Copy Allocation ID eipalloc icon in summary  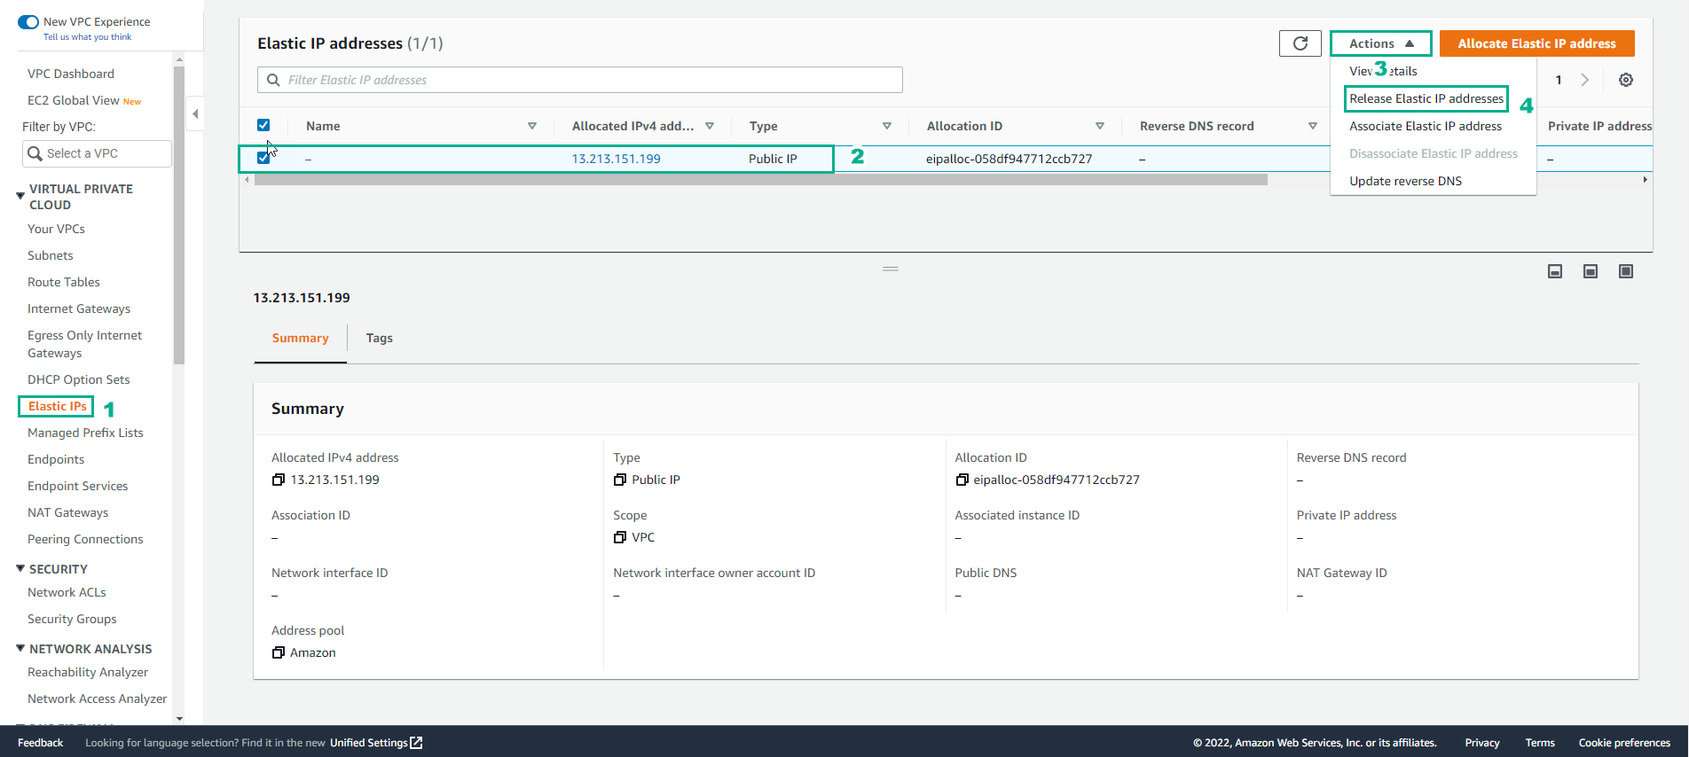962,480
